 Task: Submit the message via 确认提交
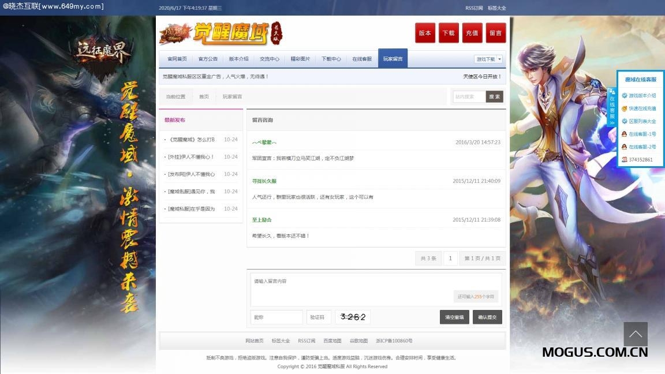(x=487, y=317)
